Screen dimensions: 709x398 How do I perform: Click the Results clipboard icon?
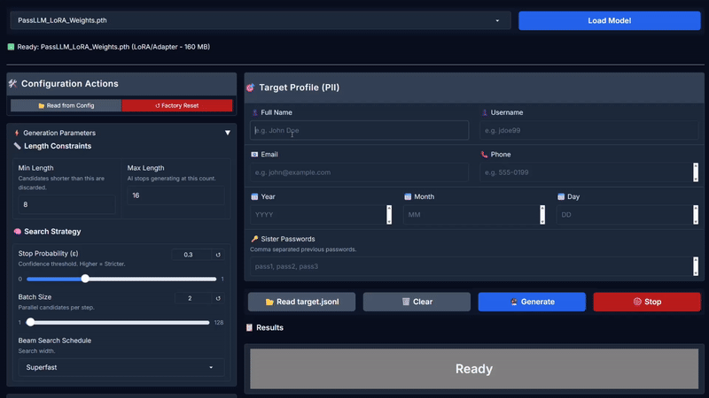coord(249,327)
